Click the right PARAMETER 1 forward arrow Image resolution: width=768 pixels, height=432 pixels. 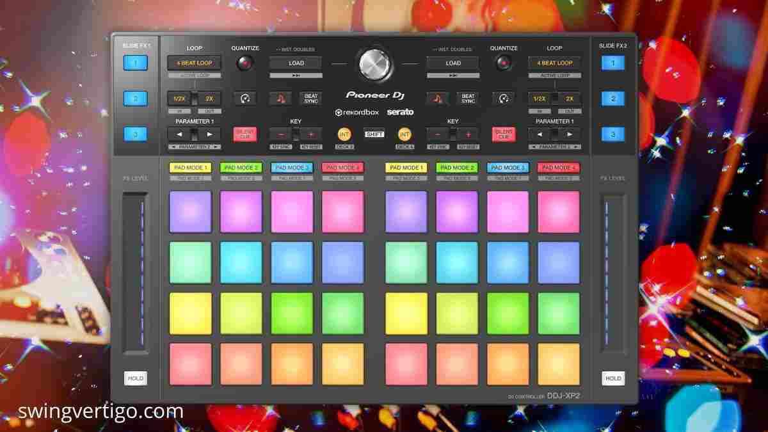[570, 134]
